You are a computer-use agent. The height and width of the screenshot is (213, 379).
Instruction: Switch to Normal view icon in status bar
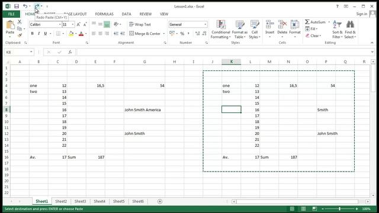pos(292,209)
